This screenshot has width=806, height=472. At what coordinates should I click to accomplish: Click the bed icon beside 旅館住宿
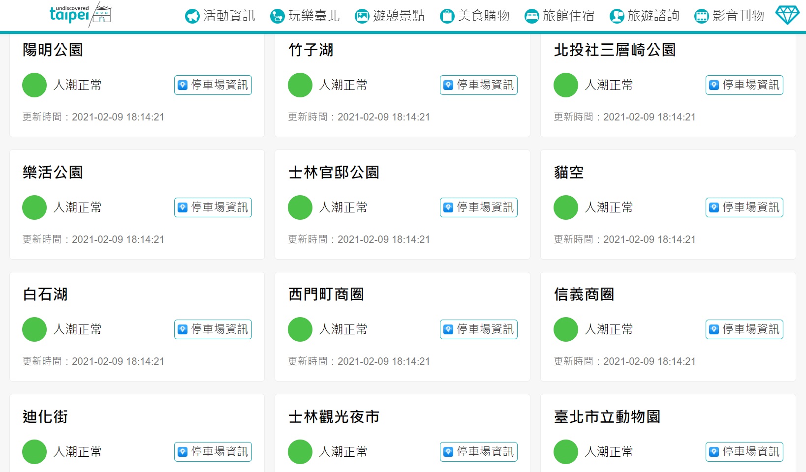pos(531,16)
